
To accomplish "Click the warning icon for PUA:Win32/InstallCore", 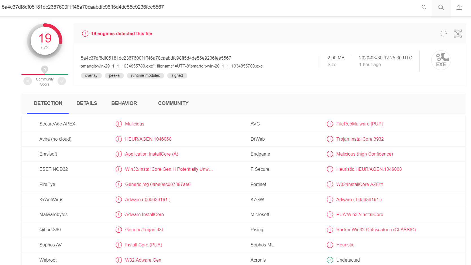I will pos(330,214).
